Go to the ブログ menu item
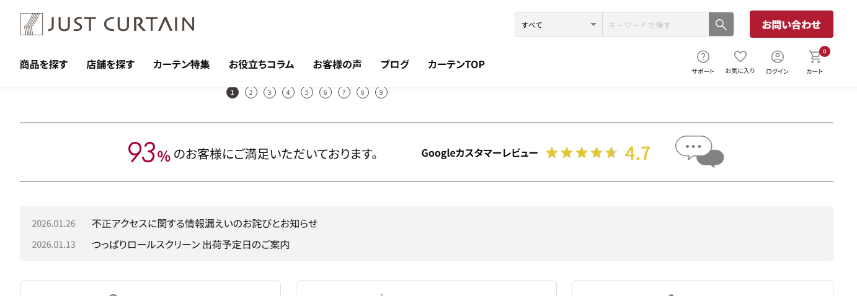Image resolution: width=857 pixels, height=296 pixels. [x=394, y=64]
